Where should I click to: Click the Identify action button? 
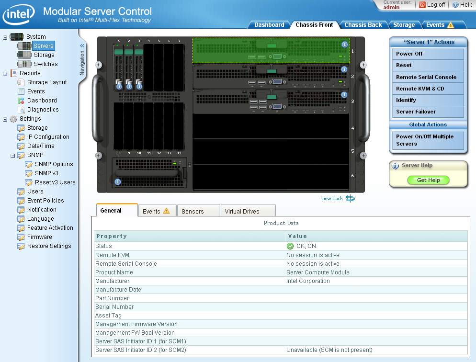[428, 100]
